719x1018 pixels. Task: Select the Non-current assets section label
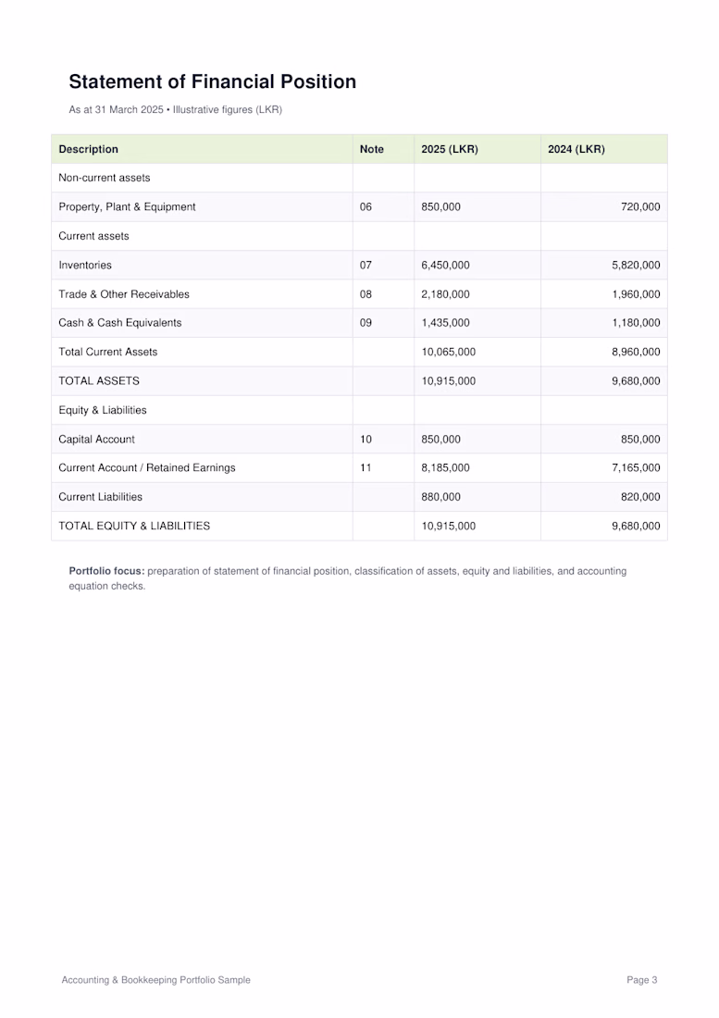[x=105, y=178]
